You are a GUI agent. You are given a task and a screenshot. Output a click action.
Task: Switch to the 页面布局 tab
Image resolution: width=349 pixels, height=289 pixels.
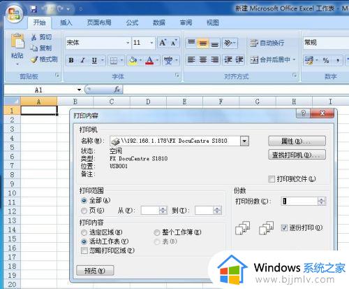[x=99, y=22]
